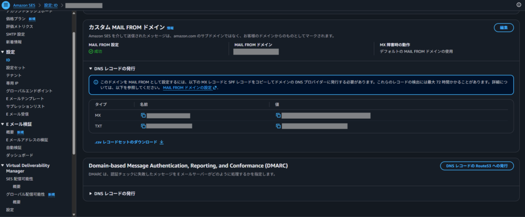525x217 pixels.
Task: Click the sidebar vertical scrollbar
Action: click(74, 93)
